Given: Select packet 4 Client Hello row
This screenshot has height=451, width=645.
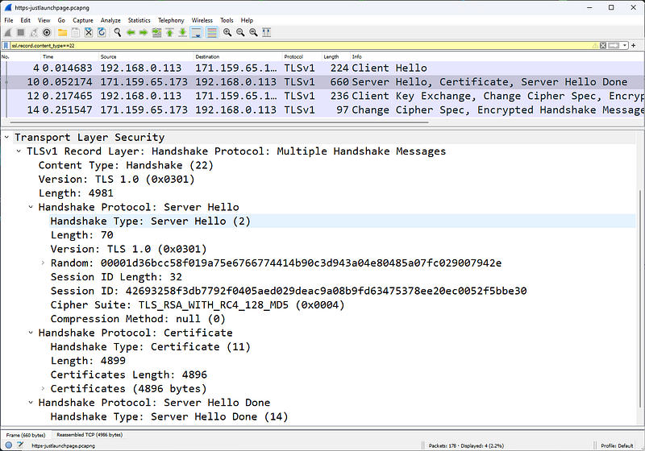Looking at the screenshot, I should pos(322,68).
